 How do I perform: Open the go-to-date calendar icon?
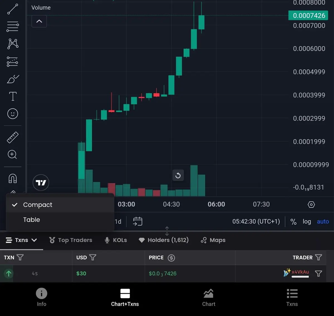pyautogui.click(x=137, y=221)
